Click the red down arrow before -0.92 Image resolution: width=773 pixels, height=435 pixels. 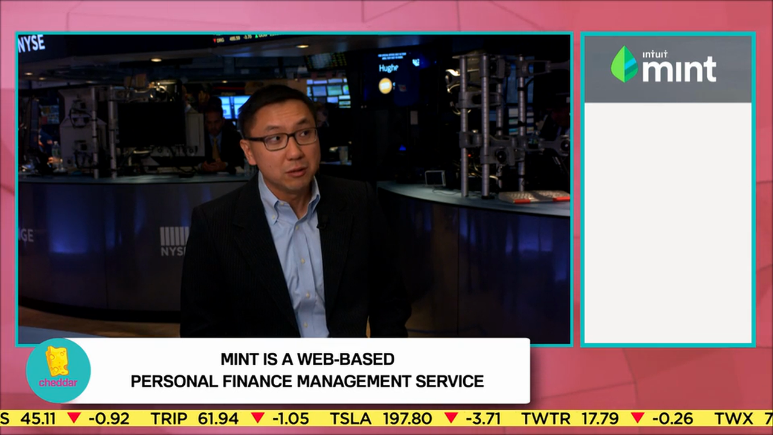(74, 418)
